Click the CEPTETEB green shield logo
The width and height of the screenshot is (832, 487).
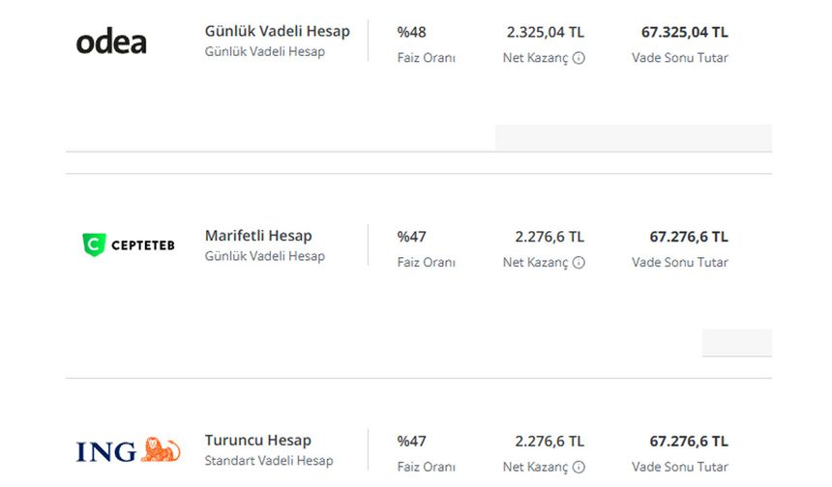(x=94, y=244)
